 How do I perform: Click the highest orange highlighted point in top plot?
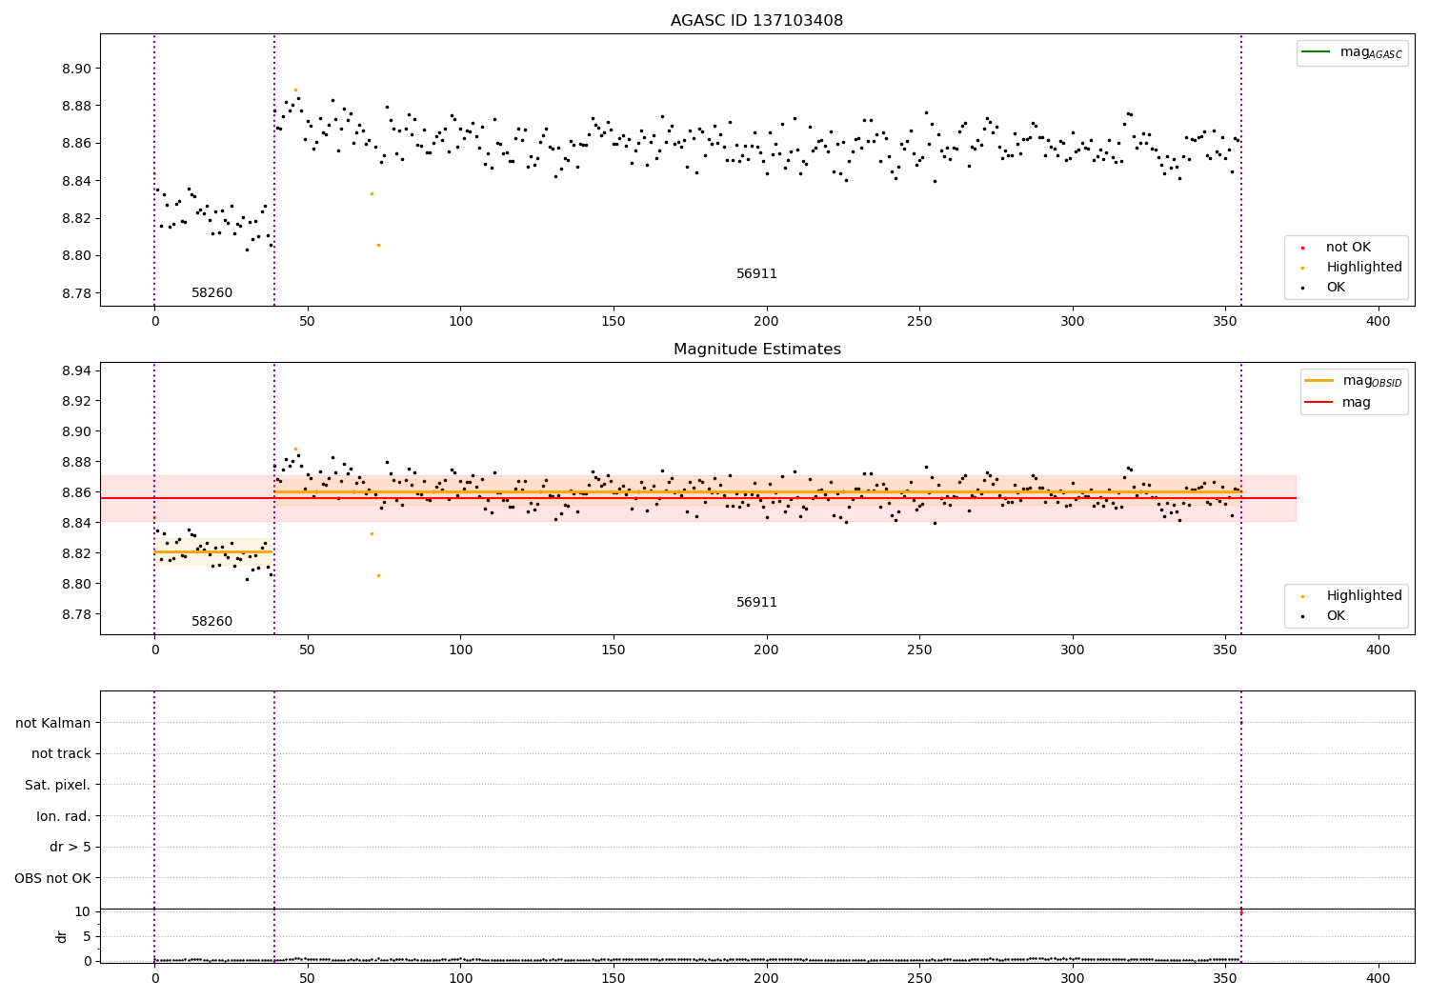(295, 90)
